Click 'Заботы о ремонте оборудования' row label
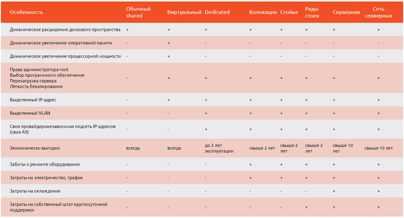The height and width of the screenshot is (218, 404). pos(45,164)
